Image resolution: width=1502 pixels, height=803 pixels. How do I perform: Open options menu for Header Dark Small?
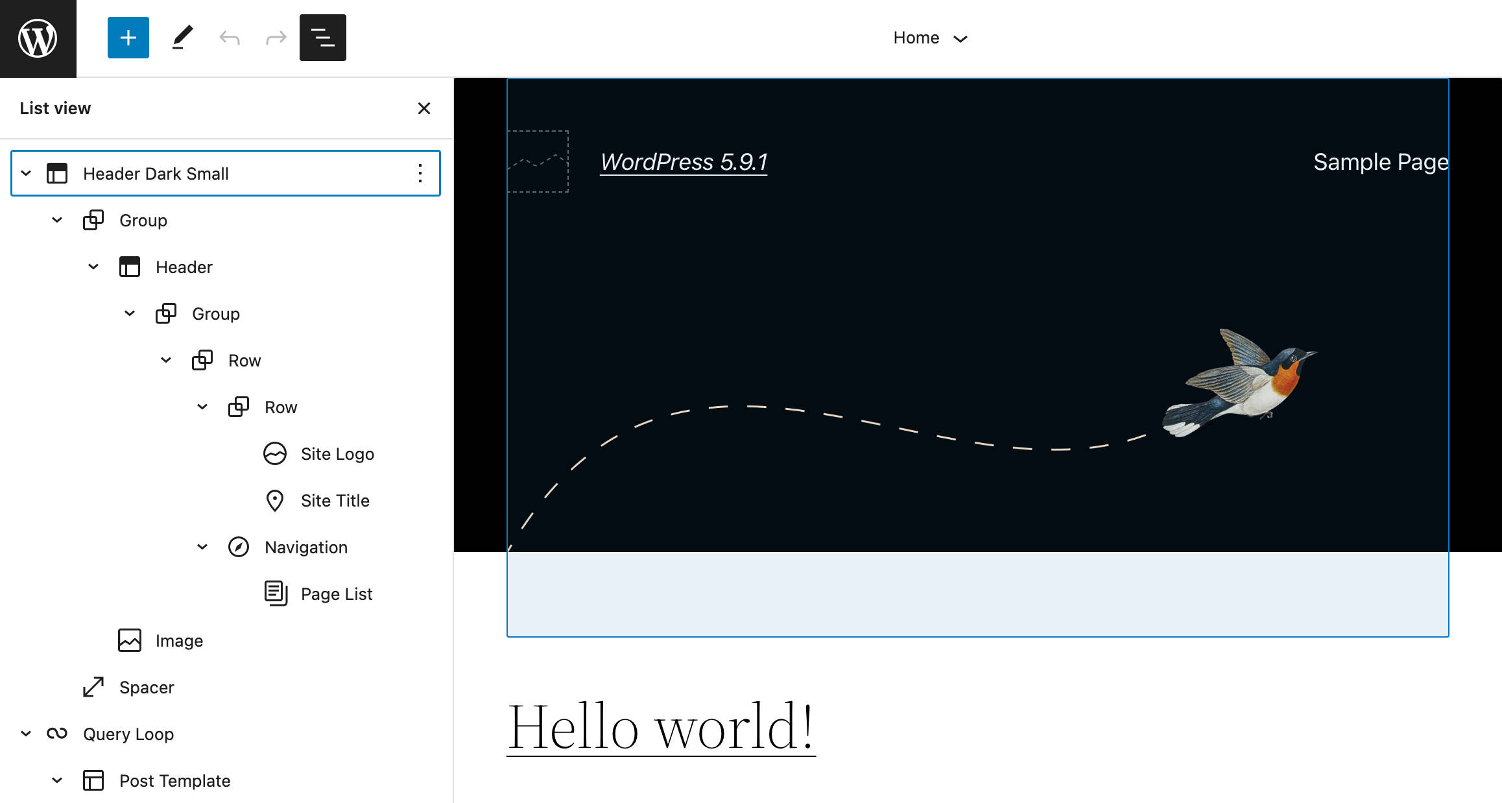coord(418,173)
